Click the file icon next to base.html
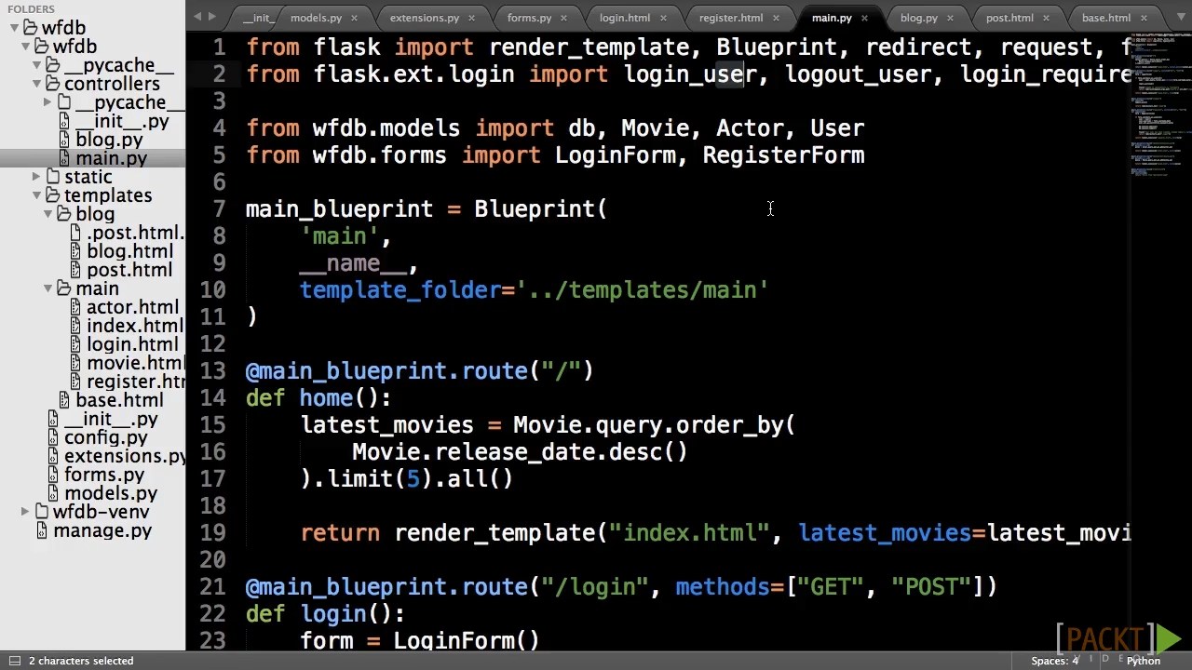 [x=64, y=400]
